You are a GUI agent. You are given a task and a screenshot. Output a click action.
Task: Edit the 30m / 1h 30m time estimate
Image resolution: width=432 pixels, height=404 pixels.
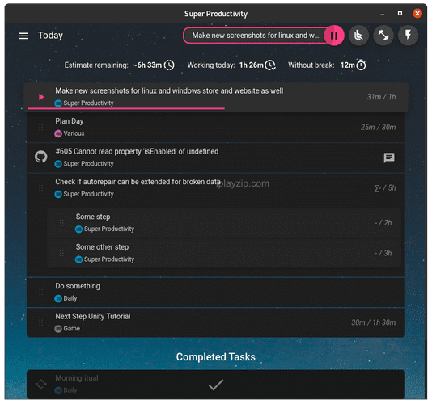(x=373, y=322)
